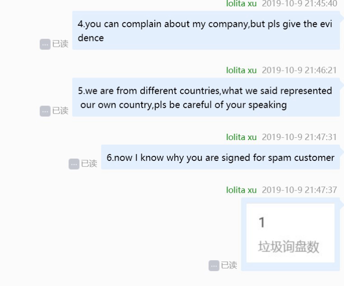Open the 垃圾询盘数 image thumbnail

point(291,233)
